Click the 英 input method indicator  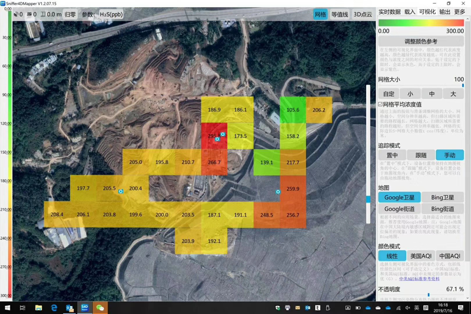[x=417, y=308]
